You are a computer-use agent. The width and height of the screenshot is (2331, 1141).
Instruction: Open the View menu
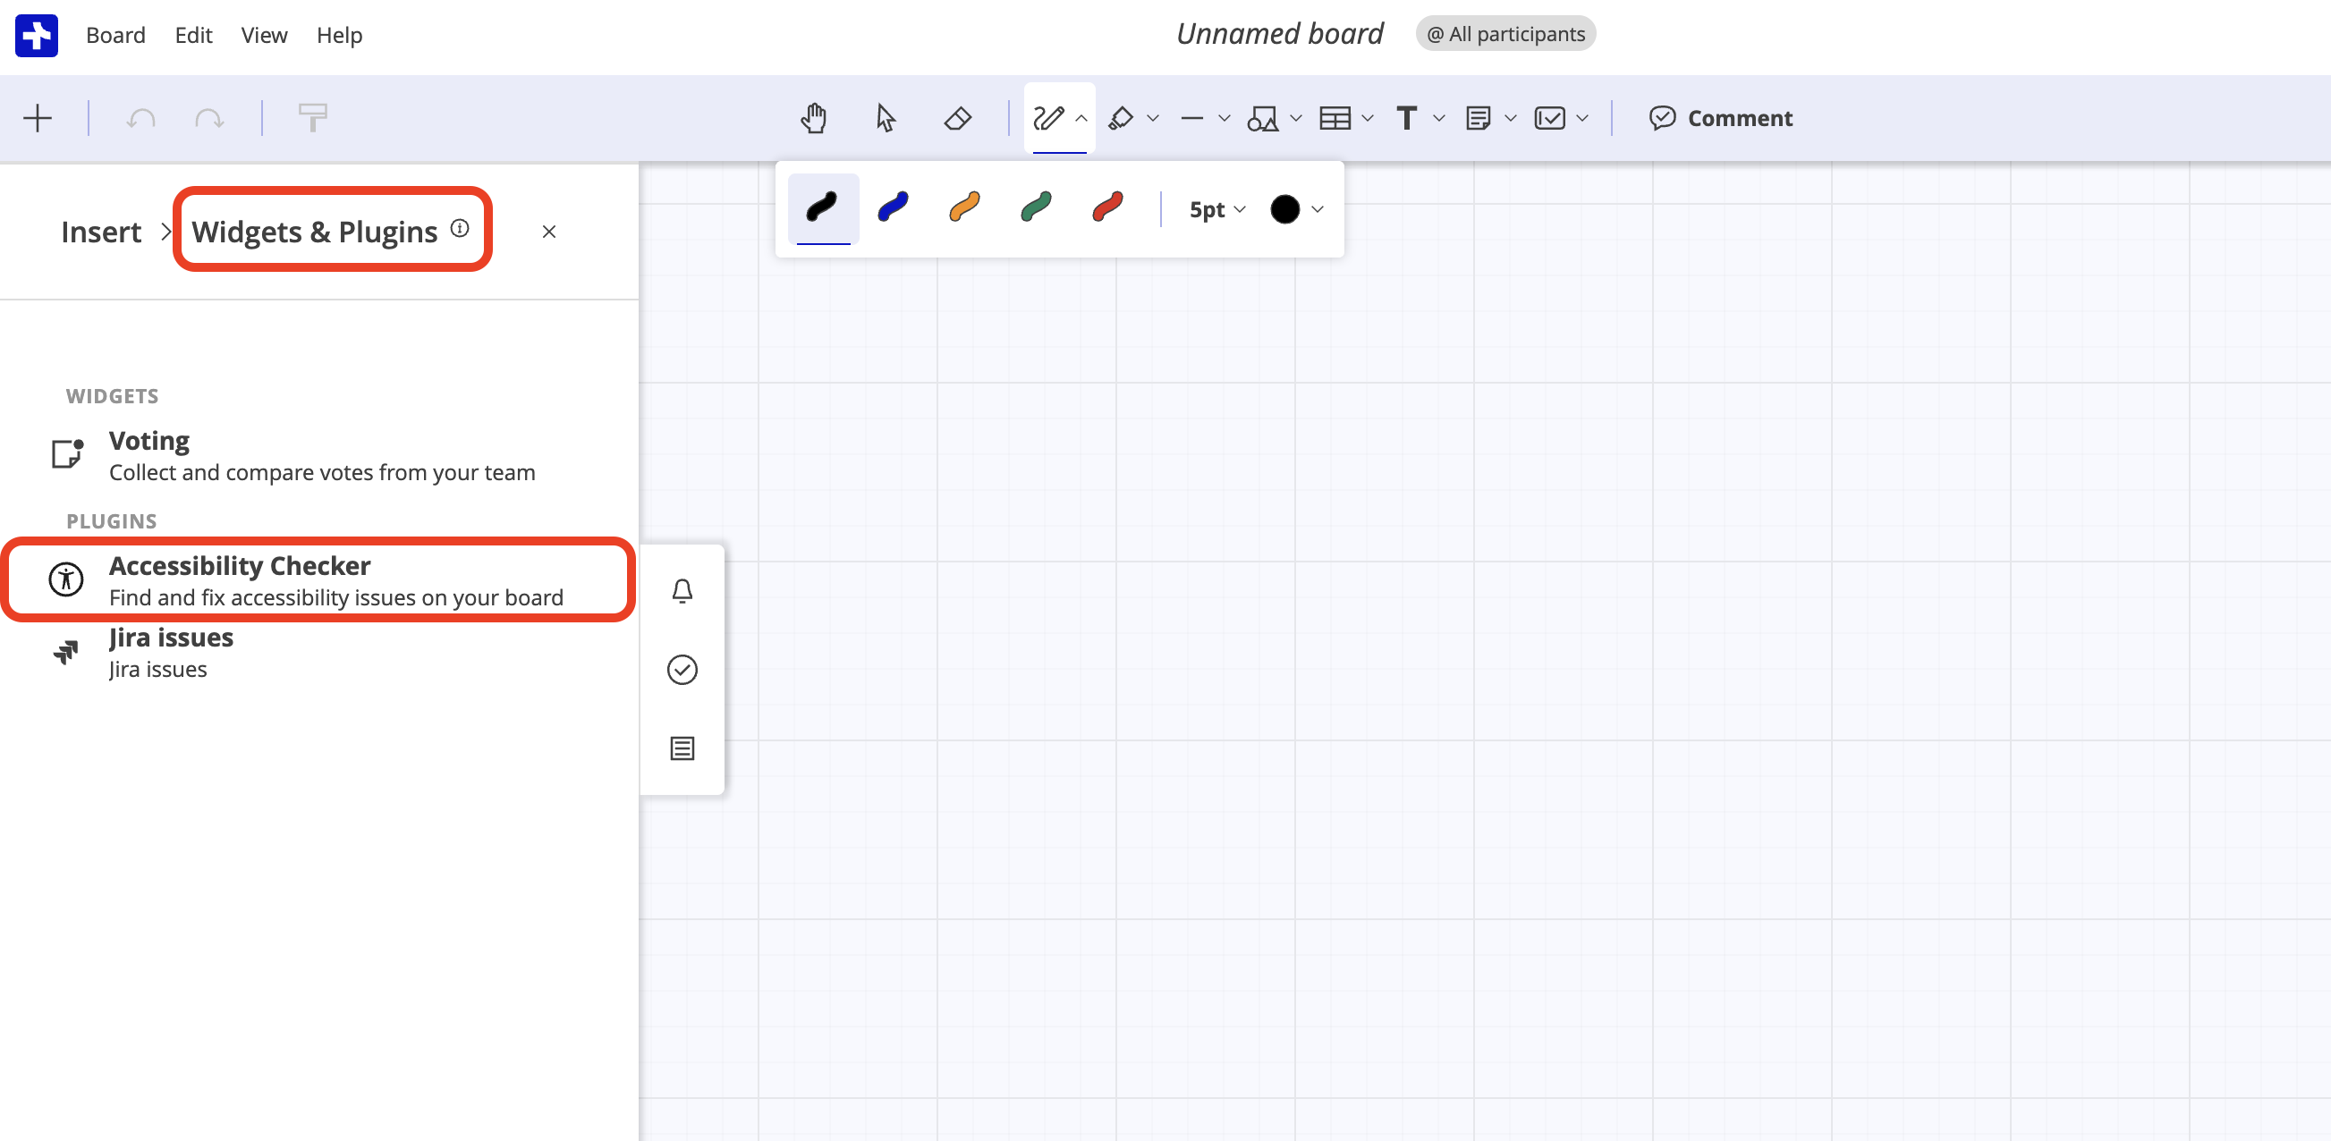(264, 35)
